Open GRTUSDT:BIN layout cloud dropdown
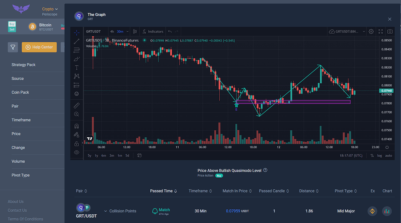This screenshot has height=223, width=401. click(347, 31)
